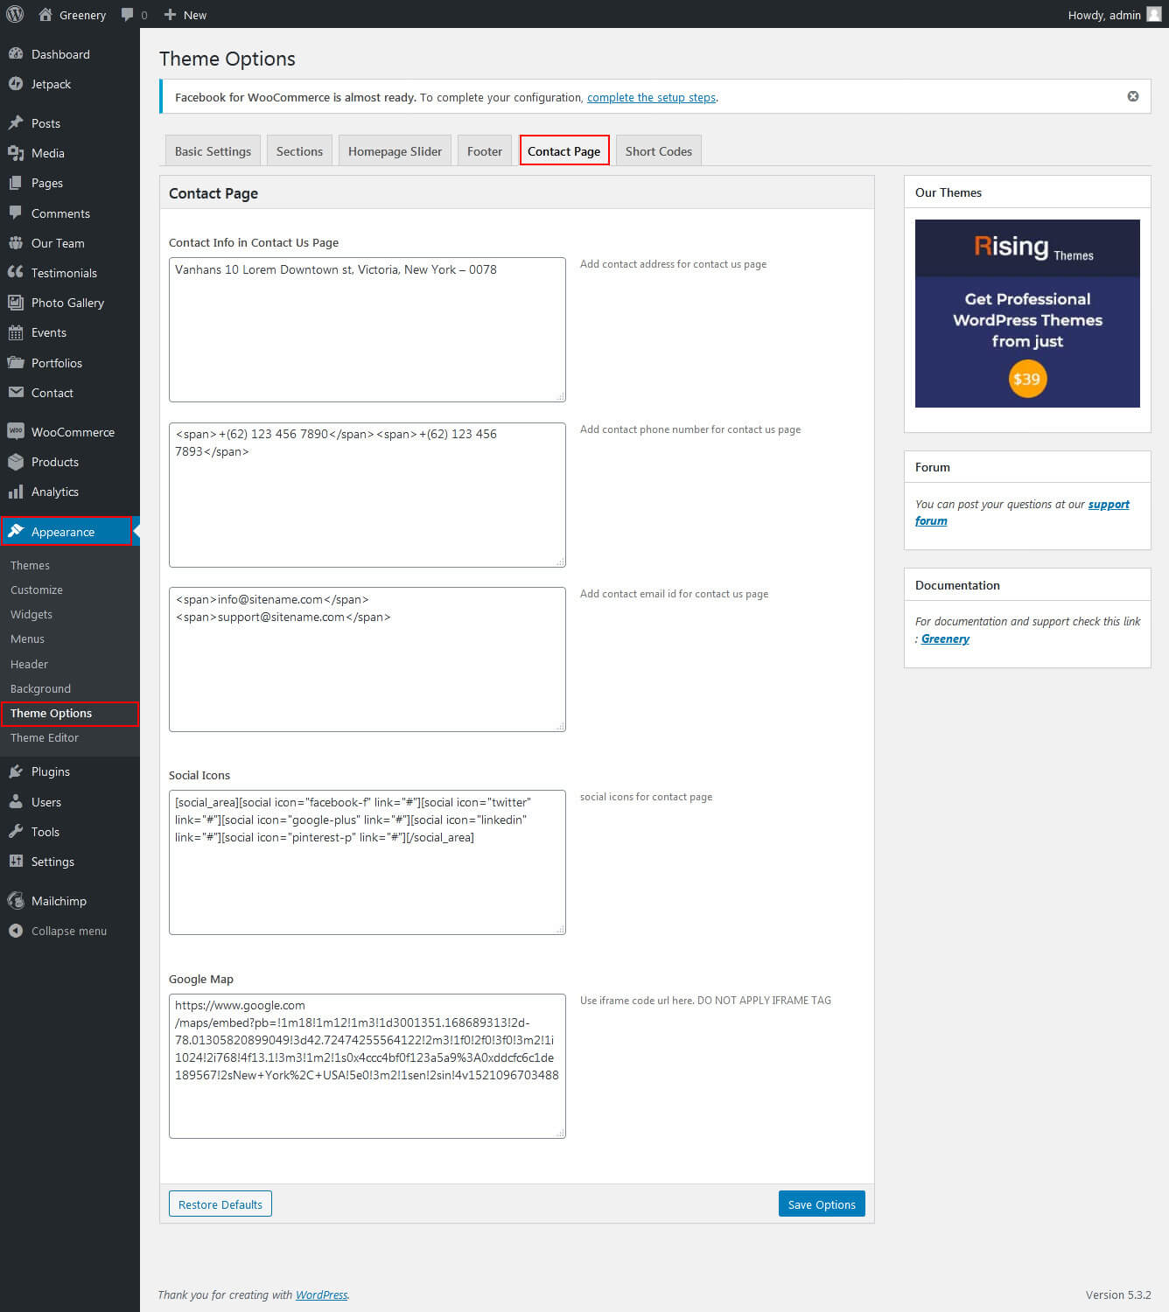Open the comments bubble icon in admin bar

(x=128, y=15)
